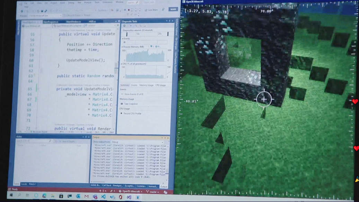Screen dimensions: 359x202
Task: Stop debugging with the red square icon
Action: point(129,10)
